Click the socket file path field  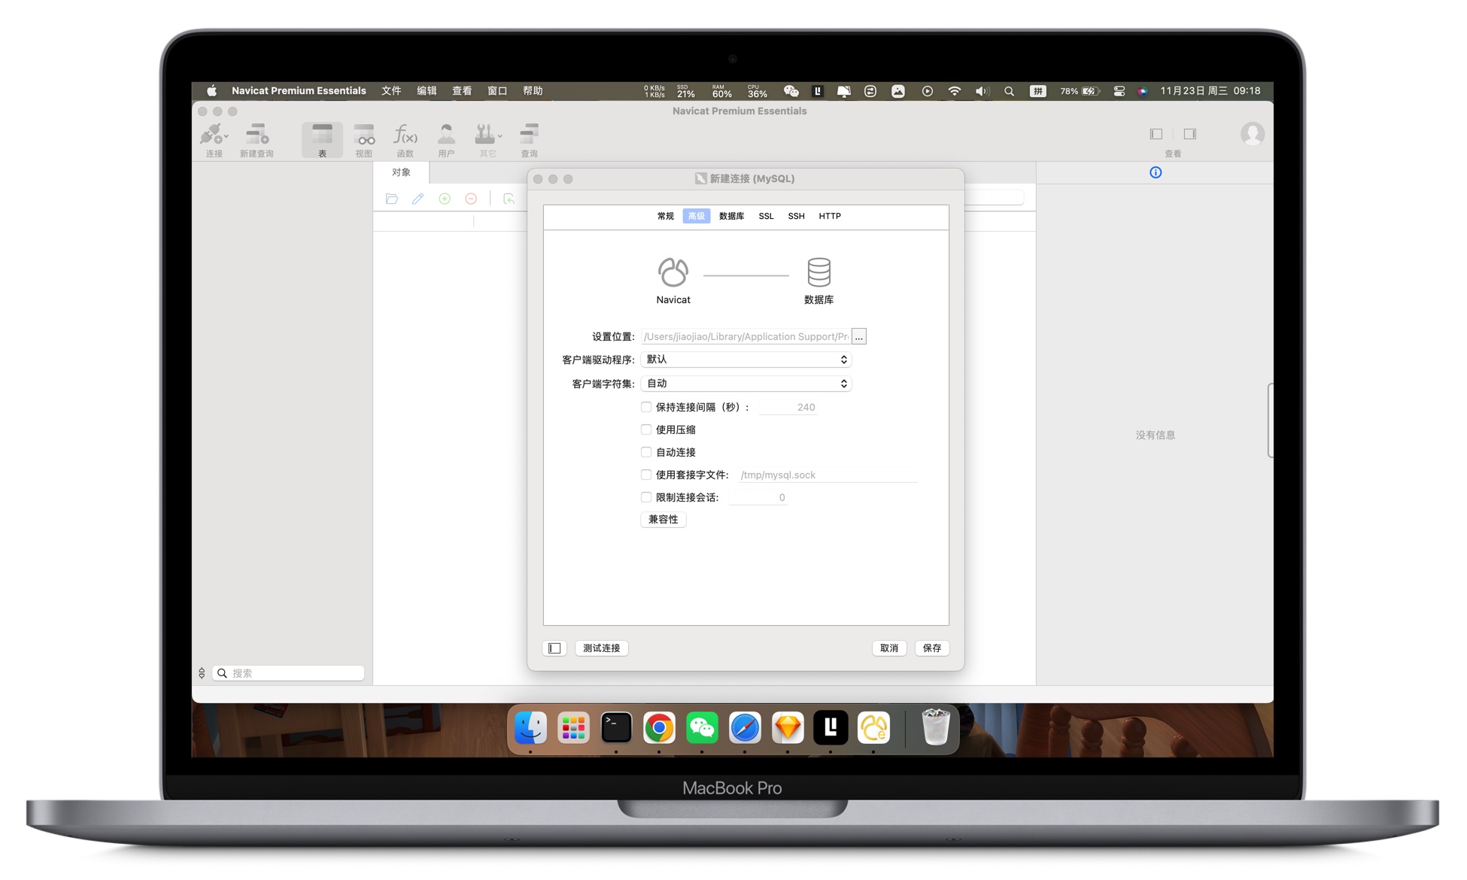point(828,475)
